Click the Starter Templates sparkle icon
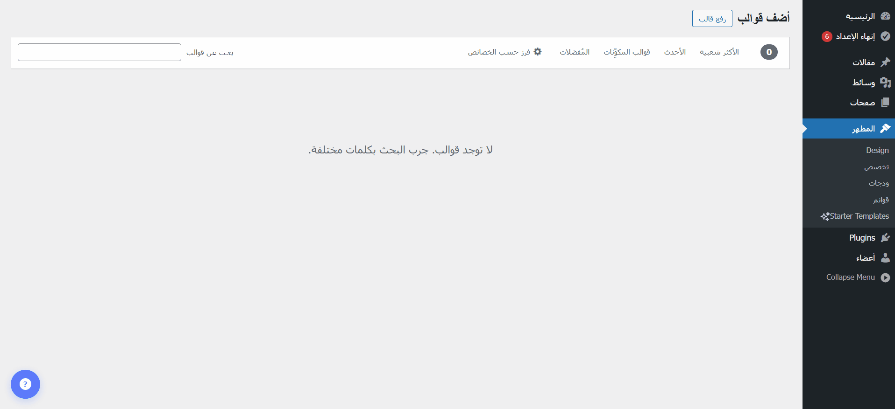Screen dimensions: 895x409 pos(825,216)
